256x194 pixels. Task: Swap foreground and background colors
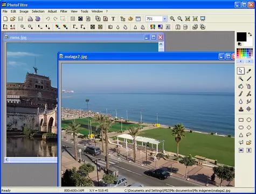tap(250, 34)
